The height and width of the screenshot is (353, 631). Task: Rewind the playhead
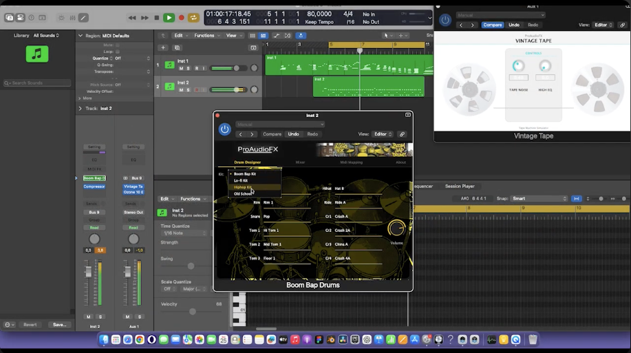tap(131, 18)
